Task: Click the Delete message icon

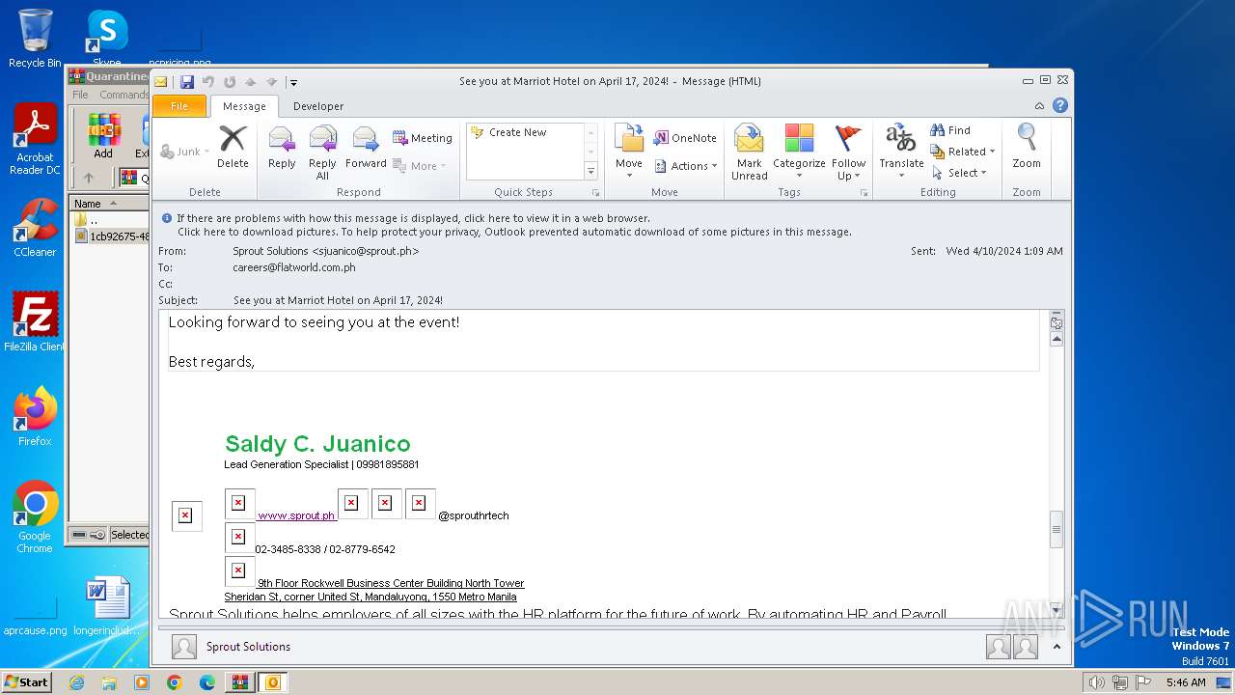Action: pos(233,147)
